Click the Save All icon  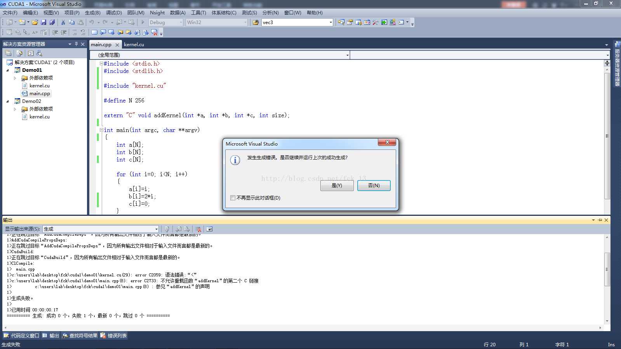pyautogui.click(x=52, y=23)
